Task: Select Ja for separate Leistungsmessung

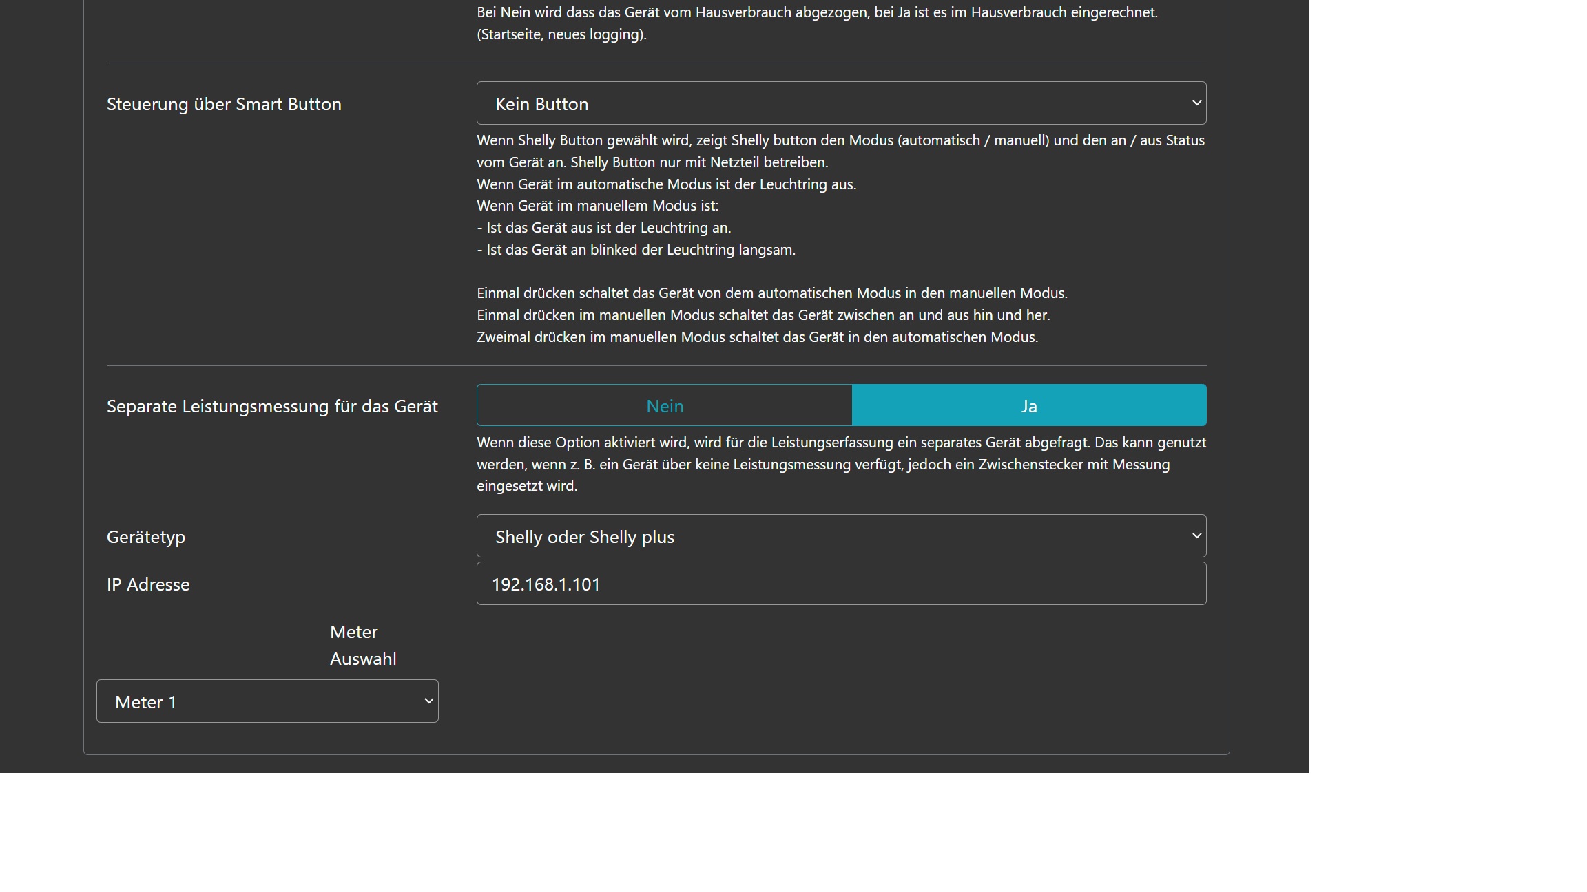Action: pyautogui.click(x=1028, y=406)
